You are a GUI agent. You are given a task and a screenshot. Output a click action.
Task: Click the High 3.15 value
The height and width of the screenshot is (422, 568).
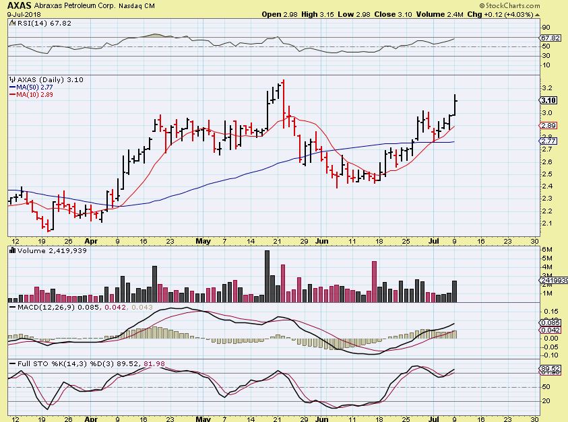pyautogui.click(x=317, y=15)
